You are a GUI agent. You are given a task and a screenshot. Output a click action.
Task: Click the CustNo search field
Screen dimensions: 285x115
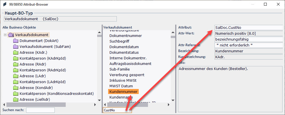117,110
